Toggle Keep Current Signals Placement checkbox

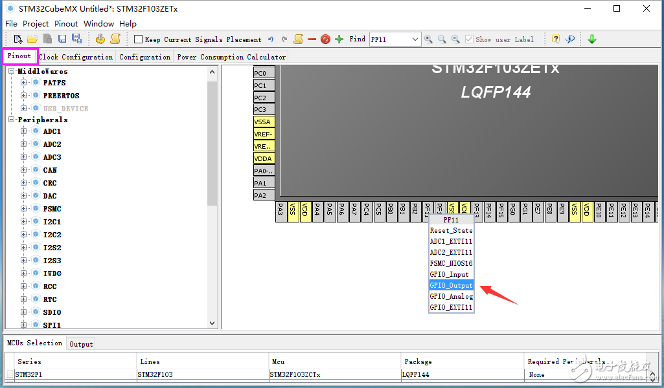[x=138, y=39]
